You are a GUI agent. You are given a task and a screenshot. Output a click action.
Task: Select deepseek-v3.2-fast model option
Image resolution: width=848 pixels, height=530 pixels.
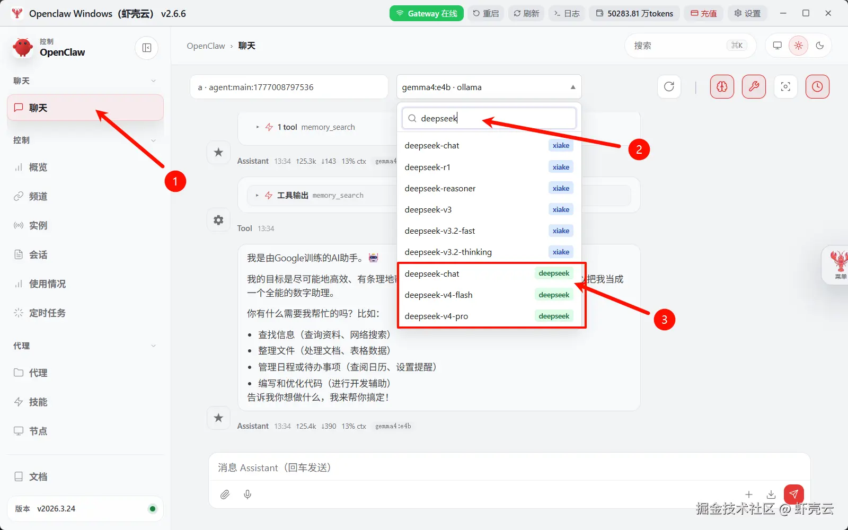click(489, 231)
